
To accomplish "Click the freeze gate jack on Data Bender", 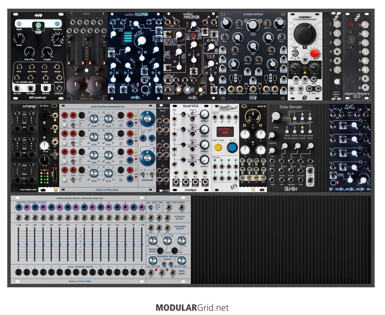I will 310,161.
